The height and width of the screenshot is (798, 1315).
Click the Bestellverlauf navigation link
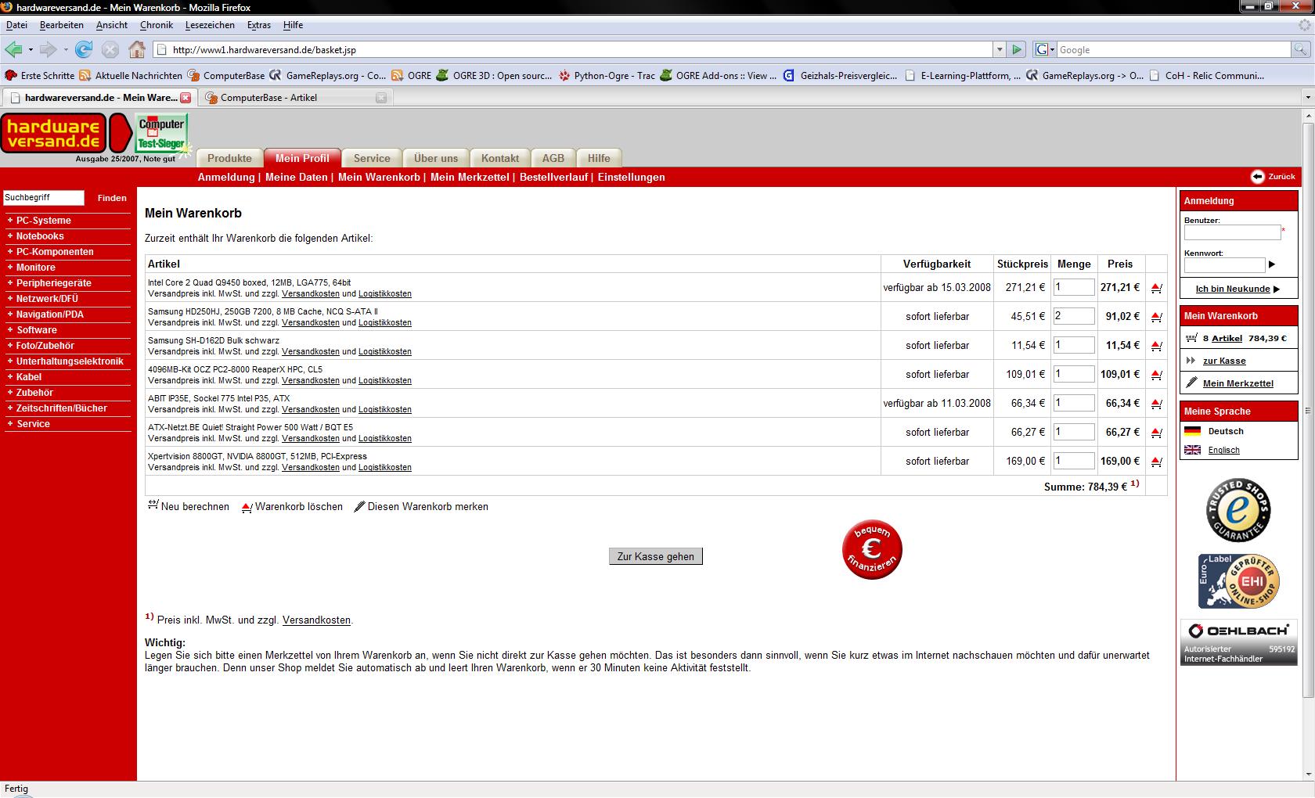coord(553,177)
